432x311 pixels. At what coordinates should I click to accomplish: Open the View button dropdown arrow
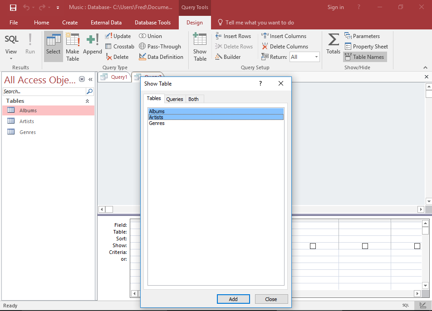[x=11, y=58]
